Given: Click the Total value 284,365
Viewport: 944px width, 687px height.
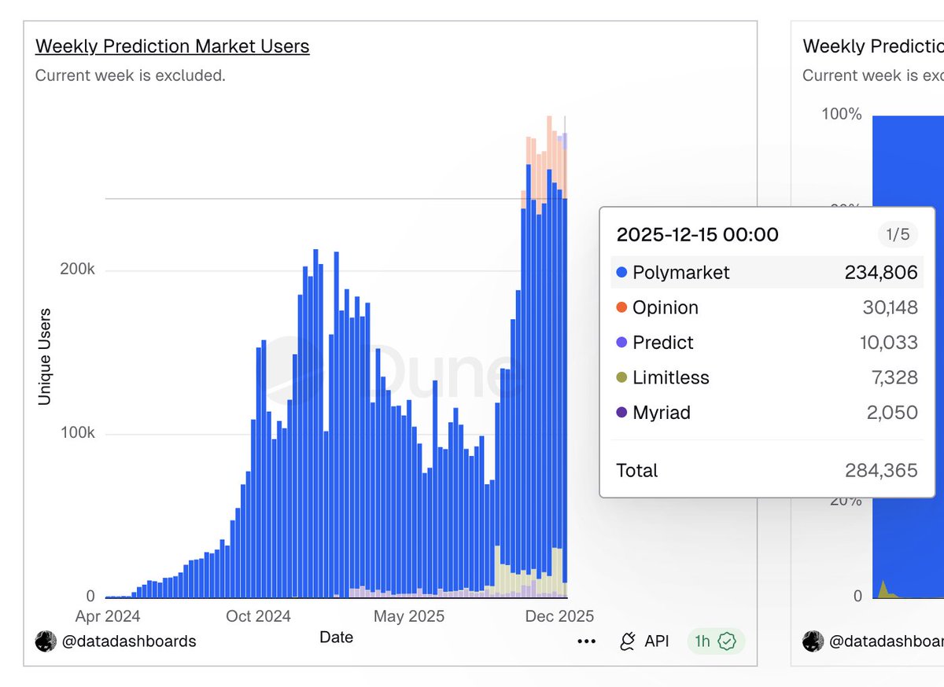Looking at the screenshot, I should coord(881,471).
